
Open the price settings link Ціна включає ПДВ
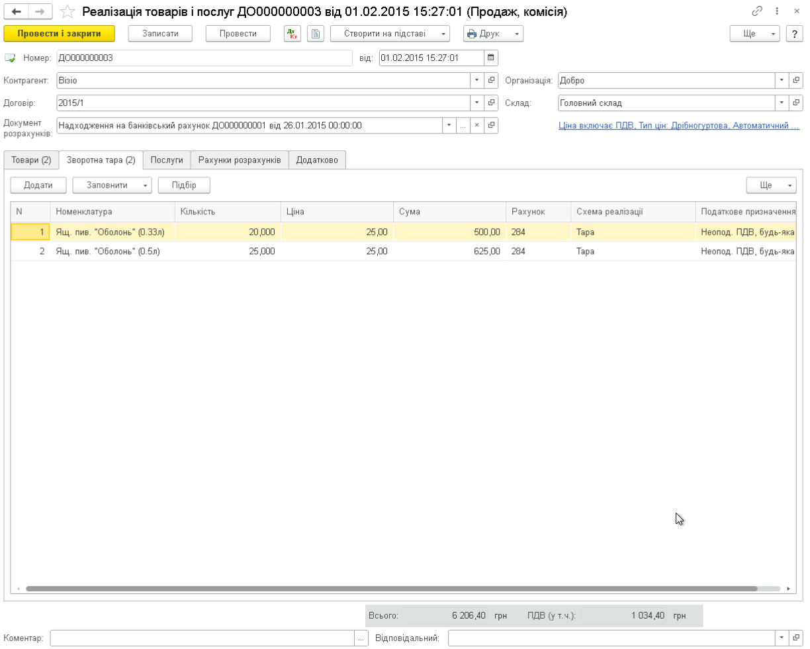(x=679, y=126)
